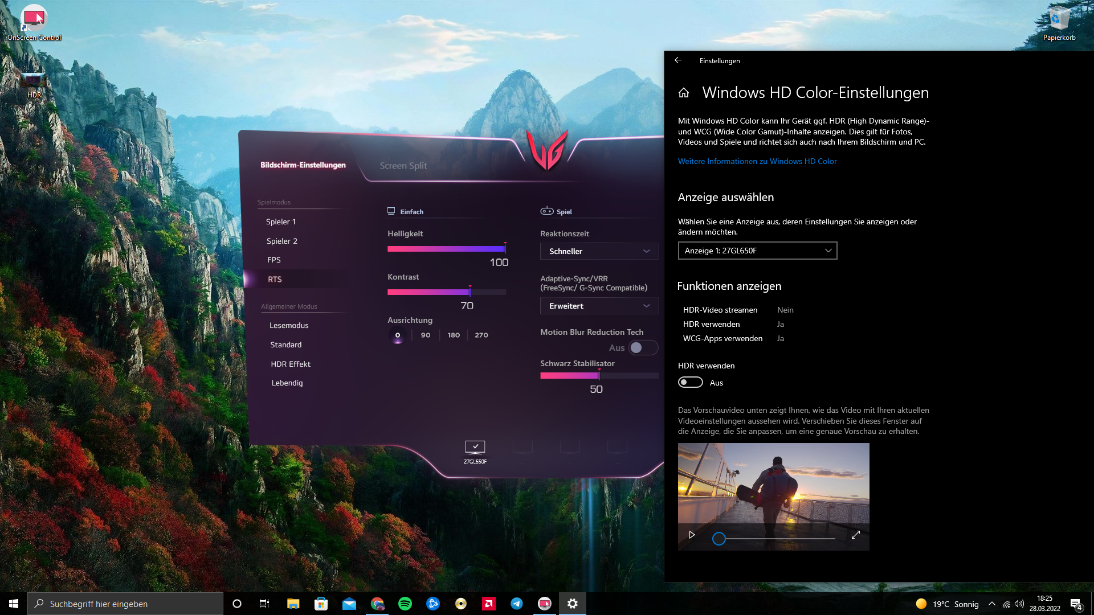
Task: Set Ausrichtung to 90 degrees
Action: pyautogui.click(x=426, y=335)
